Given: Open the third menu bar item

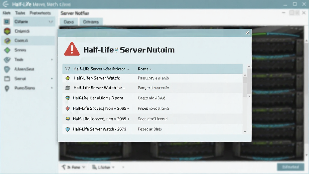Looking at the screenshot, I should (x=40, y=13).
